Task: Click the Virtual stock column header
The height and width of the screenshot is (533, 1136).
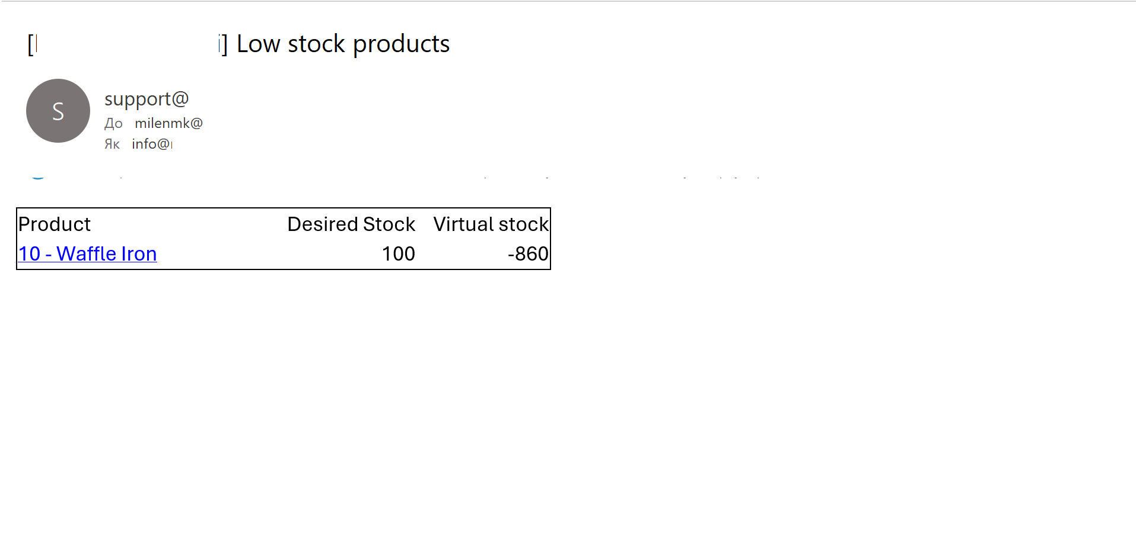Action: pos(491,224)
